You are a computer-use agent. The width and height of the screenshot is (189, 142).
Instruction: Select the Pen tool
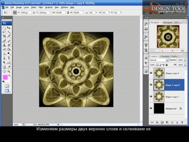[x=4, y=58]
